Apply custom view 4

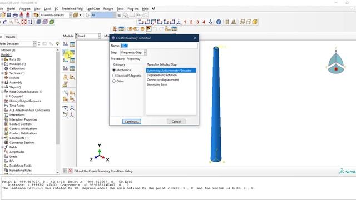click(x=204, y=22)
